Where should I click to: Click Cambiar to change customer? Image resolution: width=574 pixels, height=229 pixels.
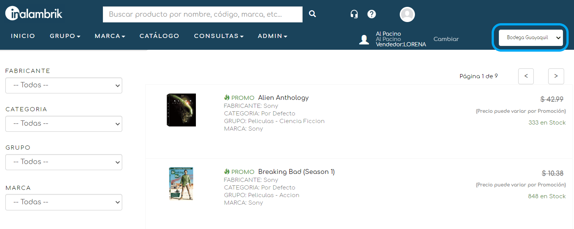click(x=446, y=39)
